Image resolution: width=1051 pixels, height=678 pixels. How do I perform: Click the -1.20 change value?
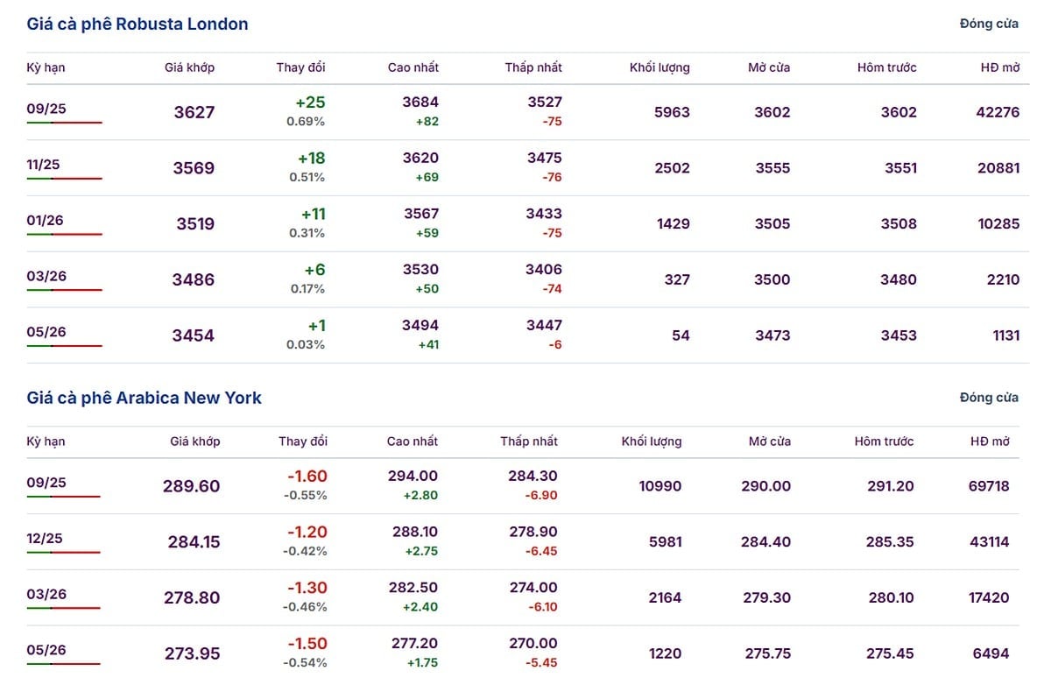pyautogui.click(x=307, y=533)
